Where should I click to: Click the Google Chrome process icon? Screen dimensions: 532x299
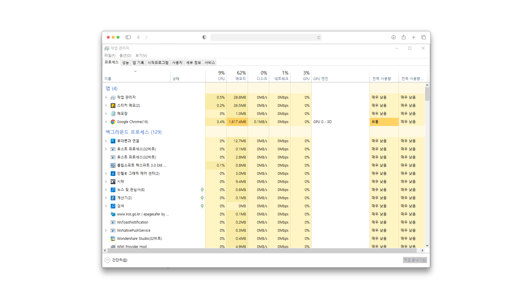tap(113, 122)
